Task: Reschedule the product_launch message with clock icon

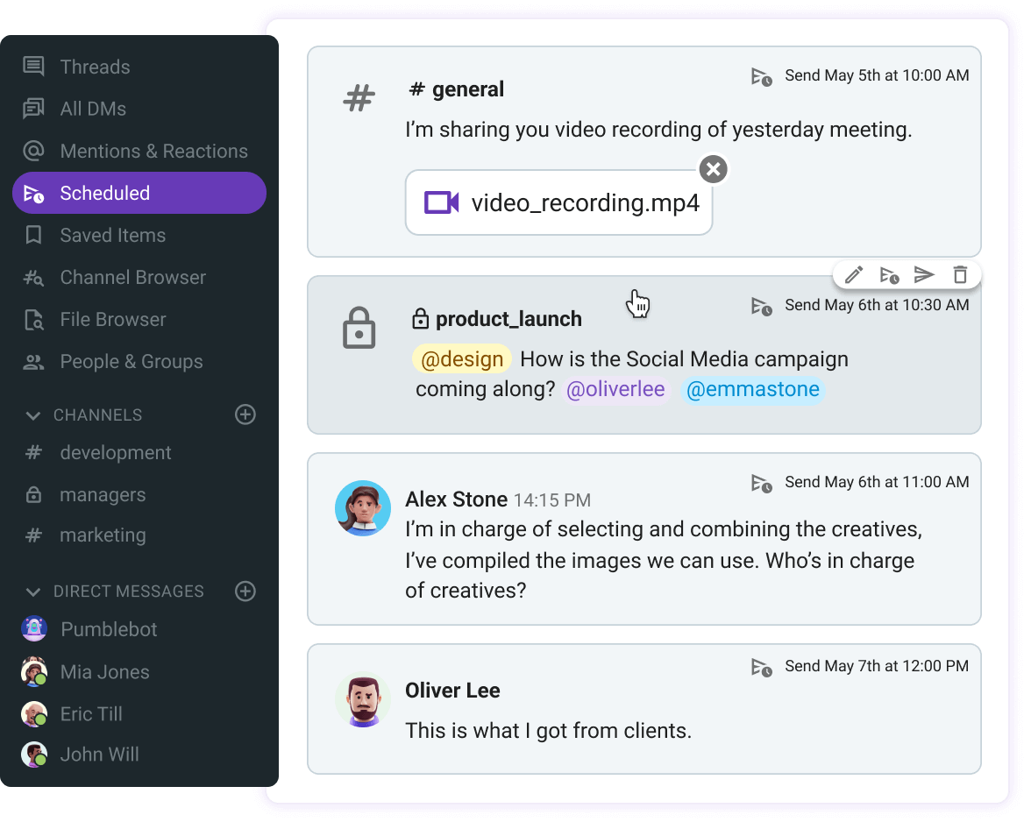Action: coord(889,274)
